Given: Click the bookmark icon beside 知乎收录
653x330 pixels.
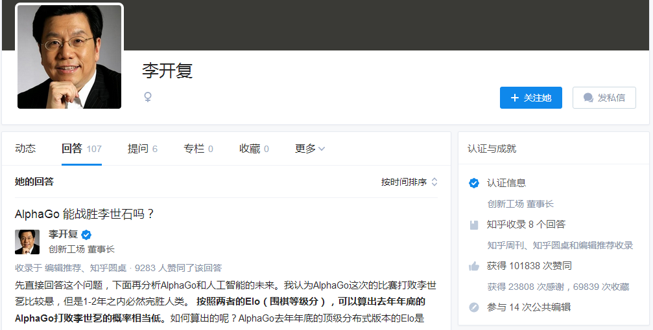Looking at the screenshot, I should click(473, 225).
